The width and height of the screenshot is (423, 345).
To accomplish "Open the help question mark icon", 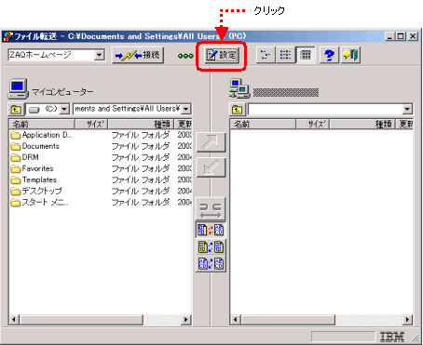I will point(329,55).
